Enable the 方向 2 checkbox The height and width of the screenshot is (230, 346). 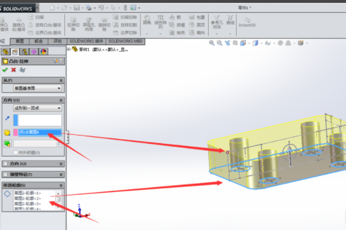[x=5, y=163]
